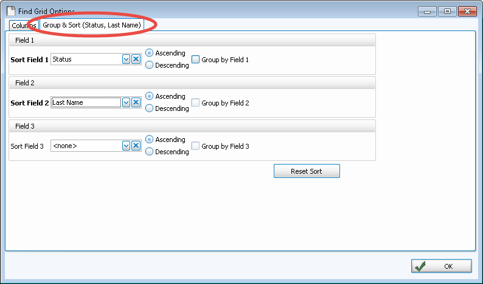This screenshot has width=483, height=284.
Task: Click the document icon in title bar
Action: click(10, 12)
